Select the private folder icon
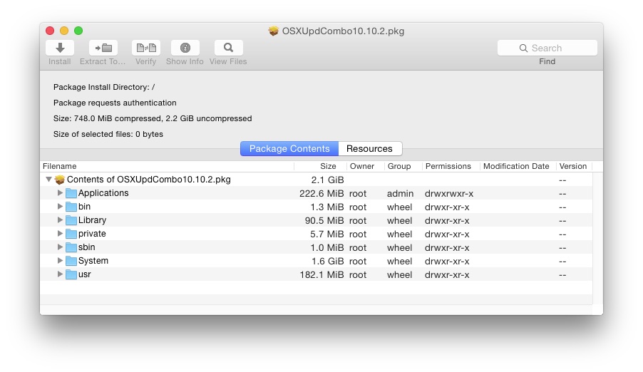 coord(71,234)
